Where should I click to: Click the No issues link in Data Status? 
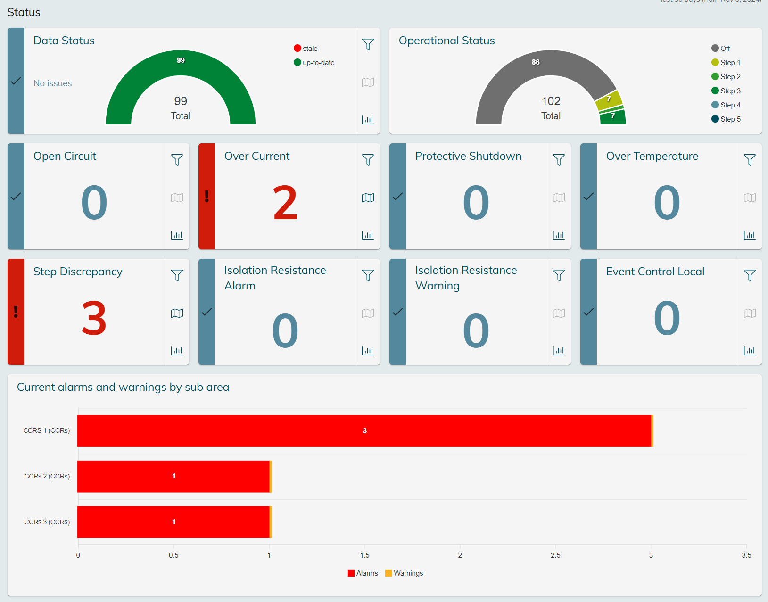[53, 83]
